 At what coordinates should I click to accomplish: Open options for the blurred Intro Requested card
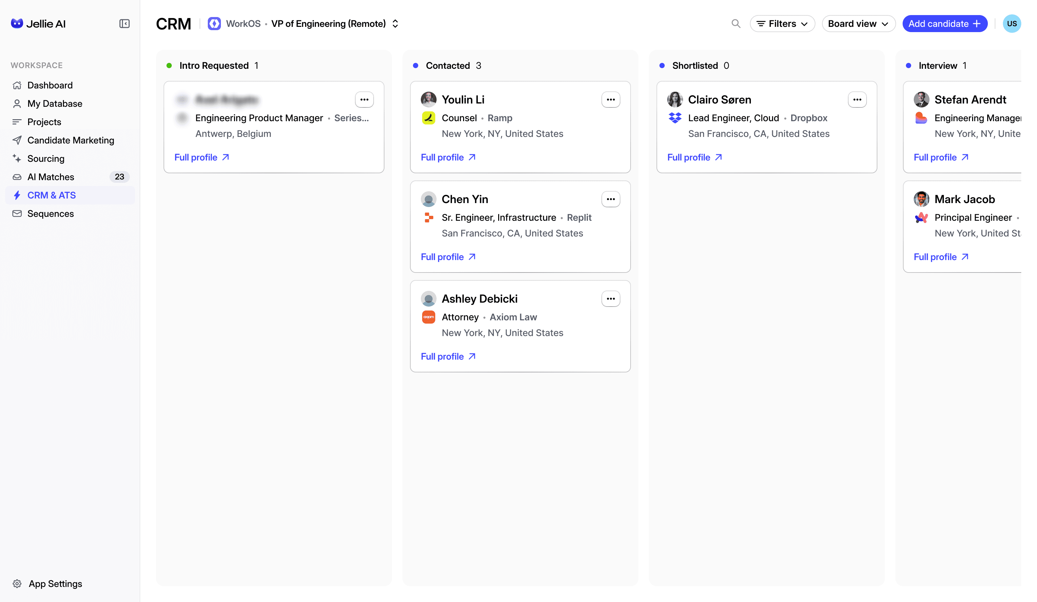click(364, 100)
